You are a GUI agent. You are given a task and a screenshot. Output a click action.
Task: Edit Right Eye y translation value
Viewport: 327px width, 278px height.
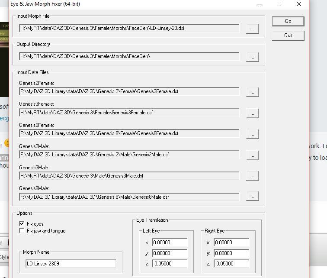click(231, 253)
